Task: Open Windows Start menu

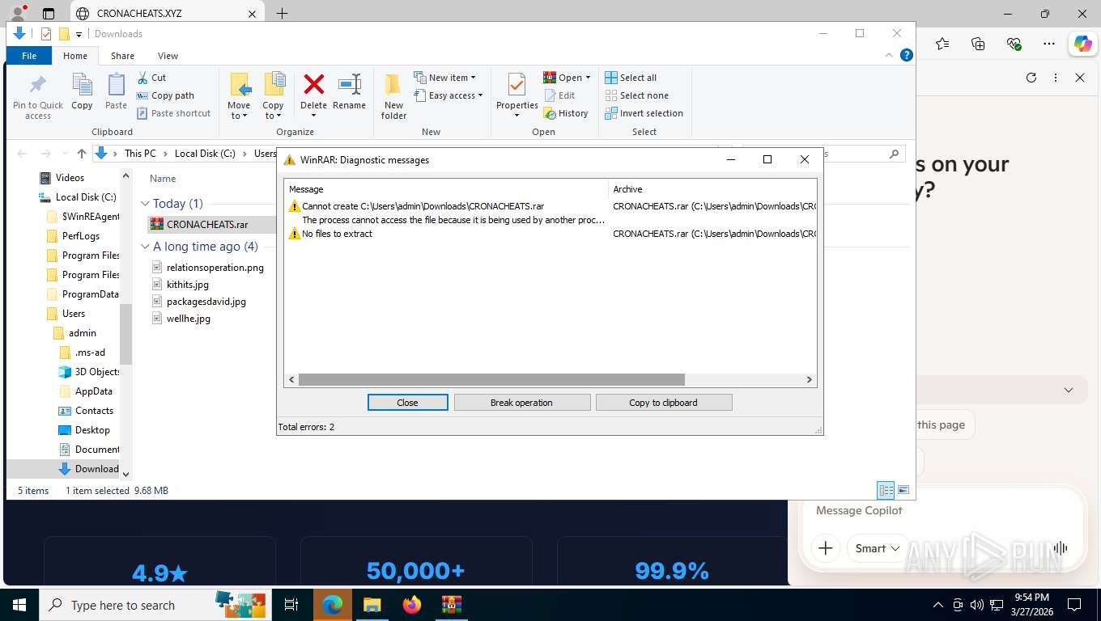Action: 19,605
